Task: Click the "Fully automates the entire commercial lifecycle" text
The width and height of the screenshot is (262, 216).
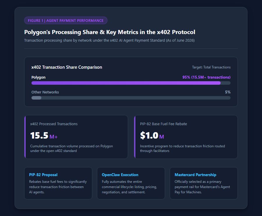Action: coord(129,187)
